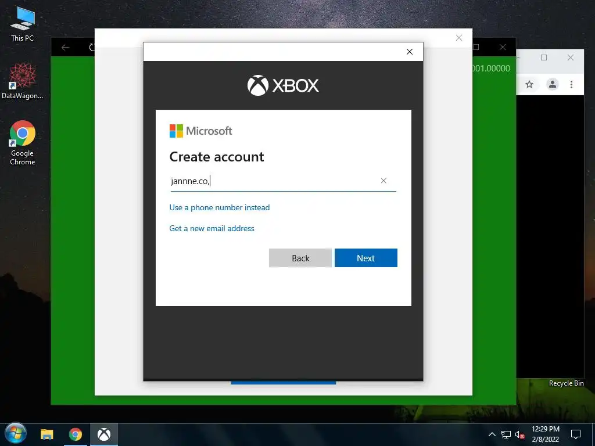Open the notification center icon
This screenshot has height=446, width=595.
click(x=576, y=434)
